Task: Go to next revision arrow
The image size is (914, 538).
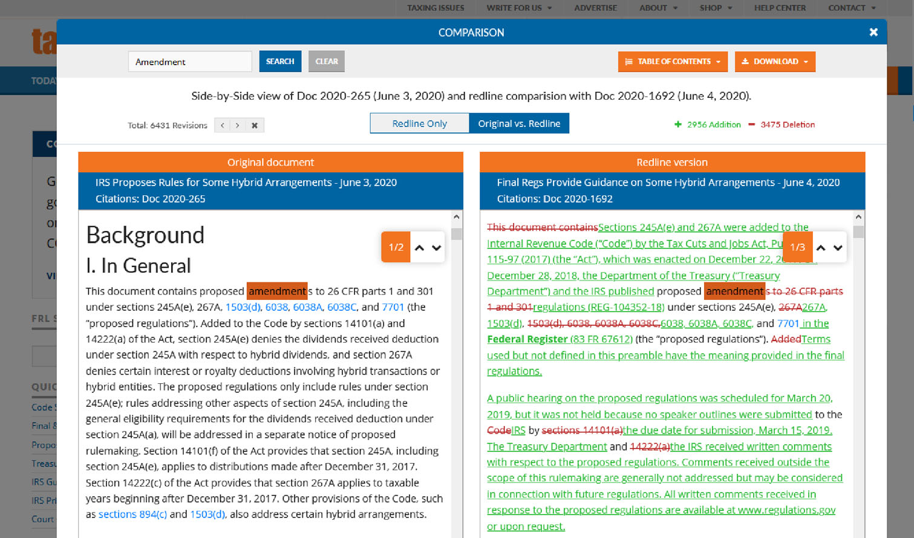Action: pyautogui.click(x=238, y=125)
